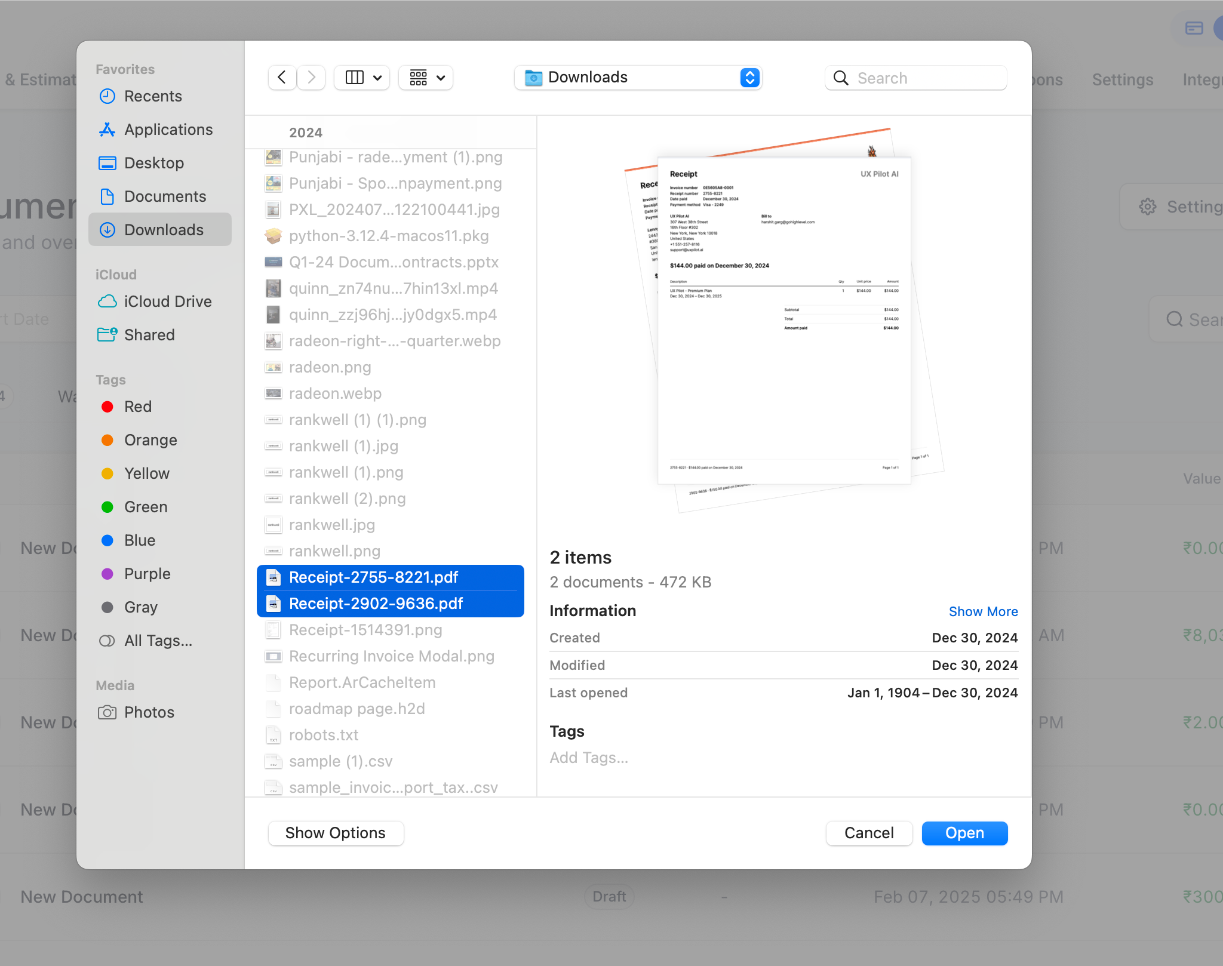Click the back navigation arrow

pyautogui.click(x=282, y=78)
